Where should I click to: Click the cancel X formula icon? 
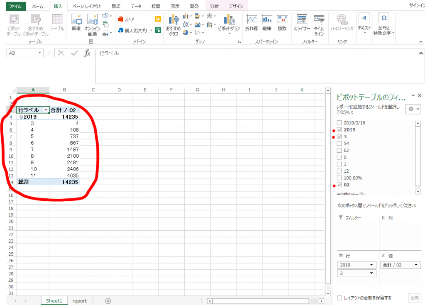(x=61, y=53)
